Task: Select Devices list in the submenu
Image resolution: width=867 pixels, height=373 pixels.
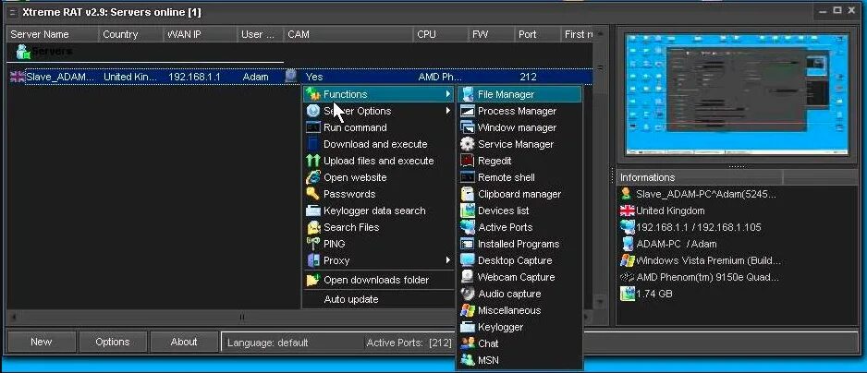Action: pyautogui.click(x=519, y=211)
